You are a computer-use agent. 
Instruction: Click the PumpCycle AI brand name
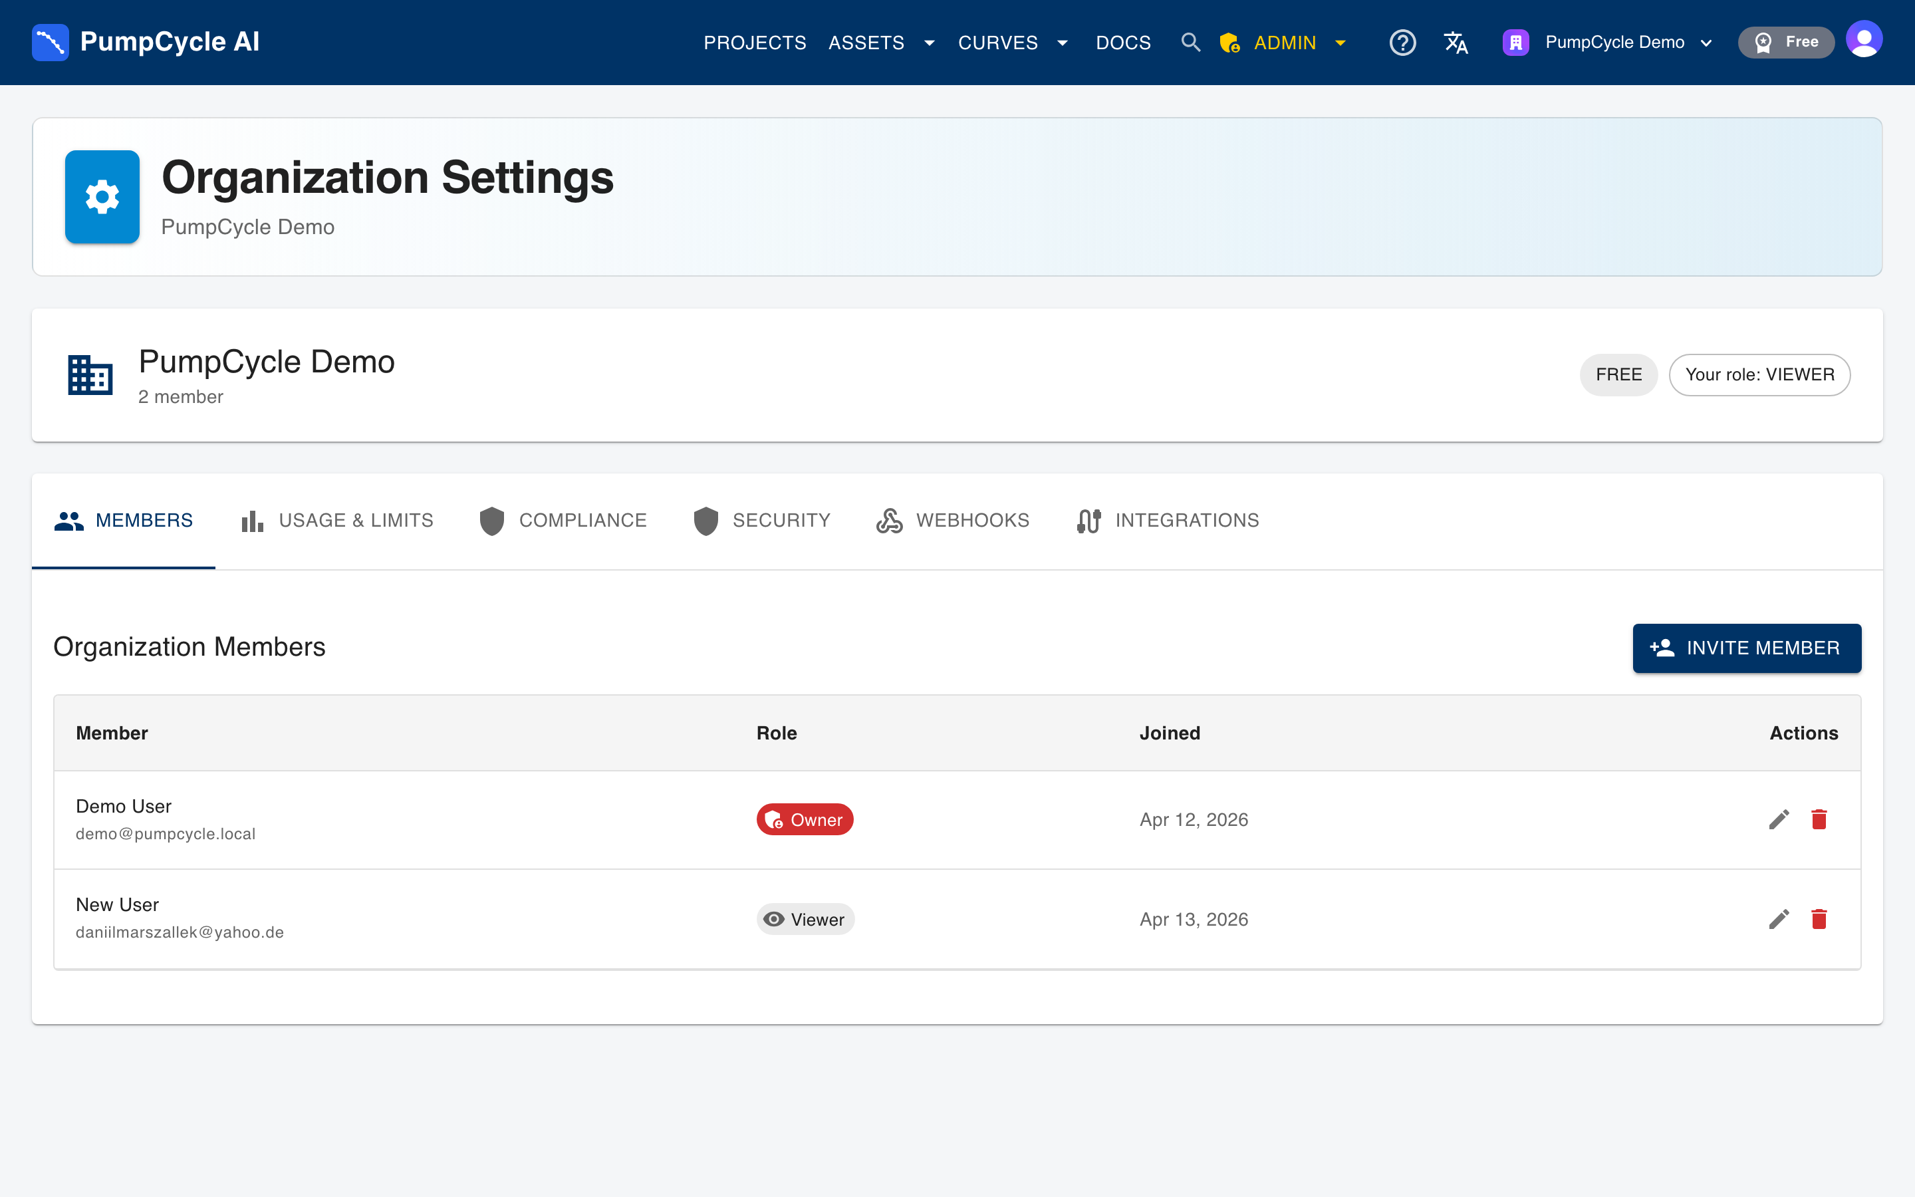click(x=170, y=42)
